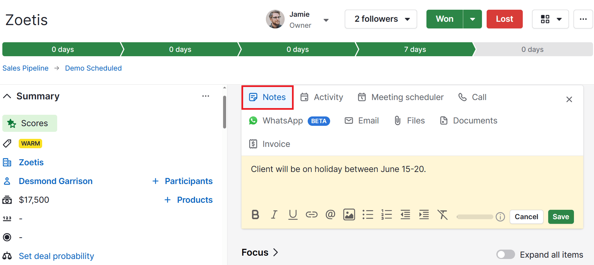Cancel the note editing
Viewport: 594px width, 265px height.
tap(526, 217)
